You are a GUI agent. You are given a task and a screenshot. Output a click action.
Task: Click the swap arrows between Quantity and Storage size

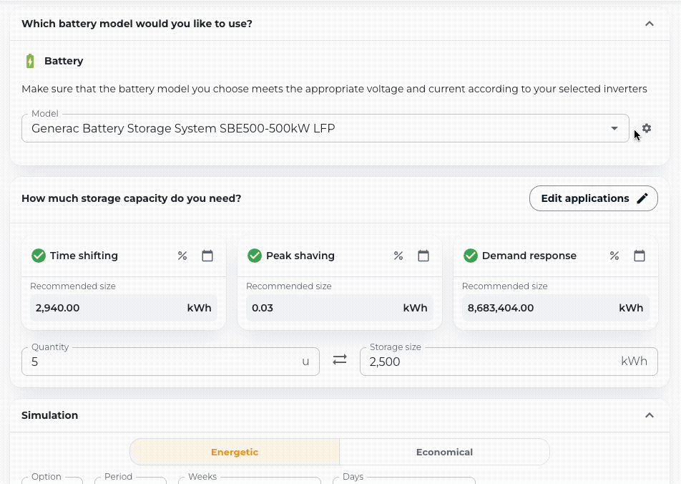pos(340,360)
